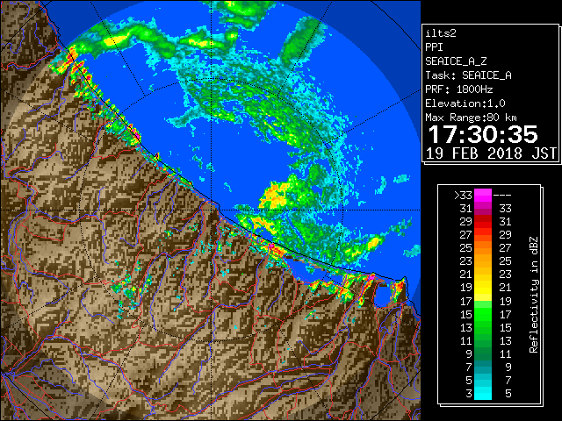Click the '>33' legend label
The image size is (562, 421).
point(463,196)
